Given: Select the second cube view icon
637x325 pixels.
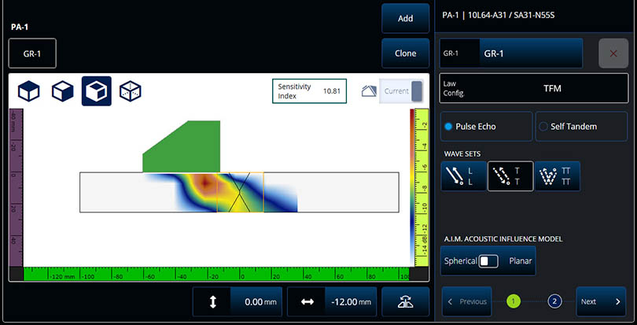Looking at the screenshot, I should point(63,91).
